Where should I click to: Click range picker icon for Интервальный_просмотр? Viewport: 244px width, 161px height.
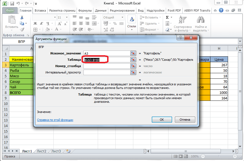[x=133, y=72]
